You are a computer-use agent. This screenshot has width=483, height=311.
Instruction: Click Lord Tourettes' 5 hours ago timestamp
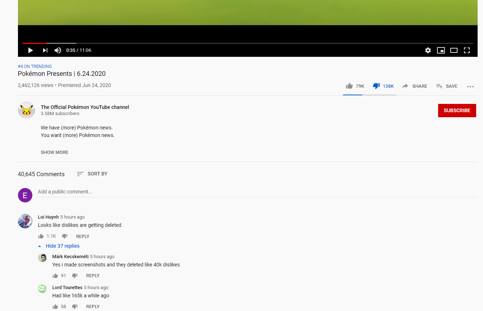pyautogui.click(x=96, y=288)
